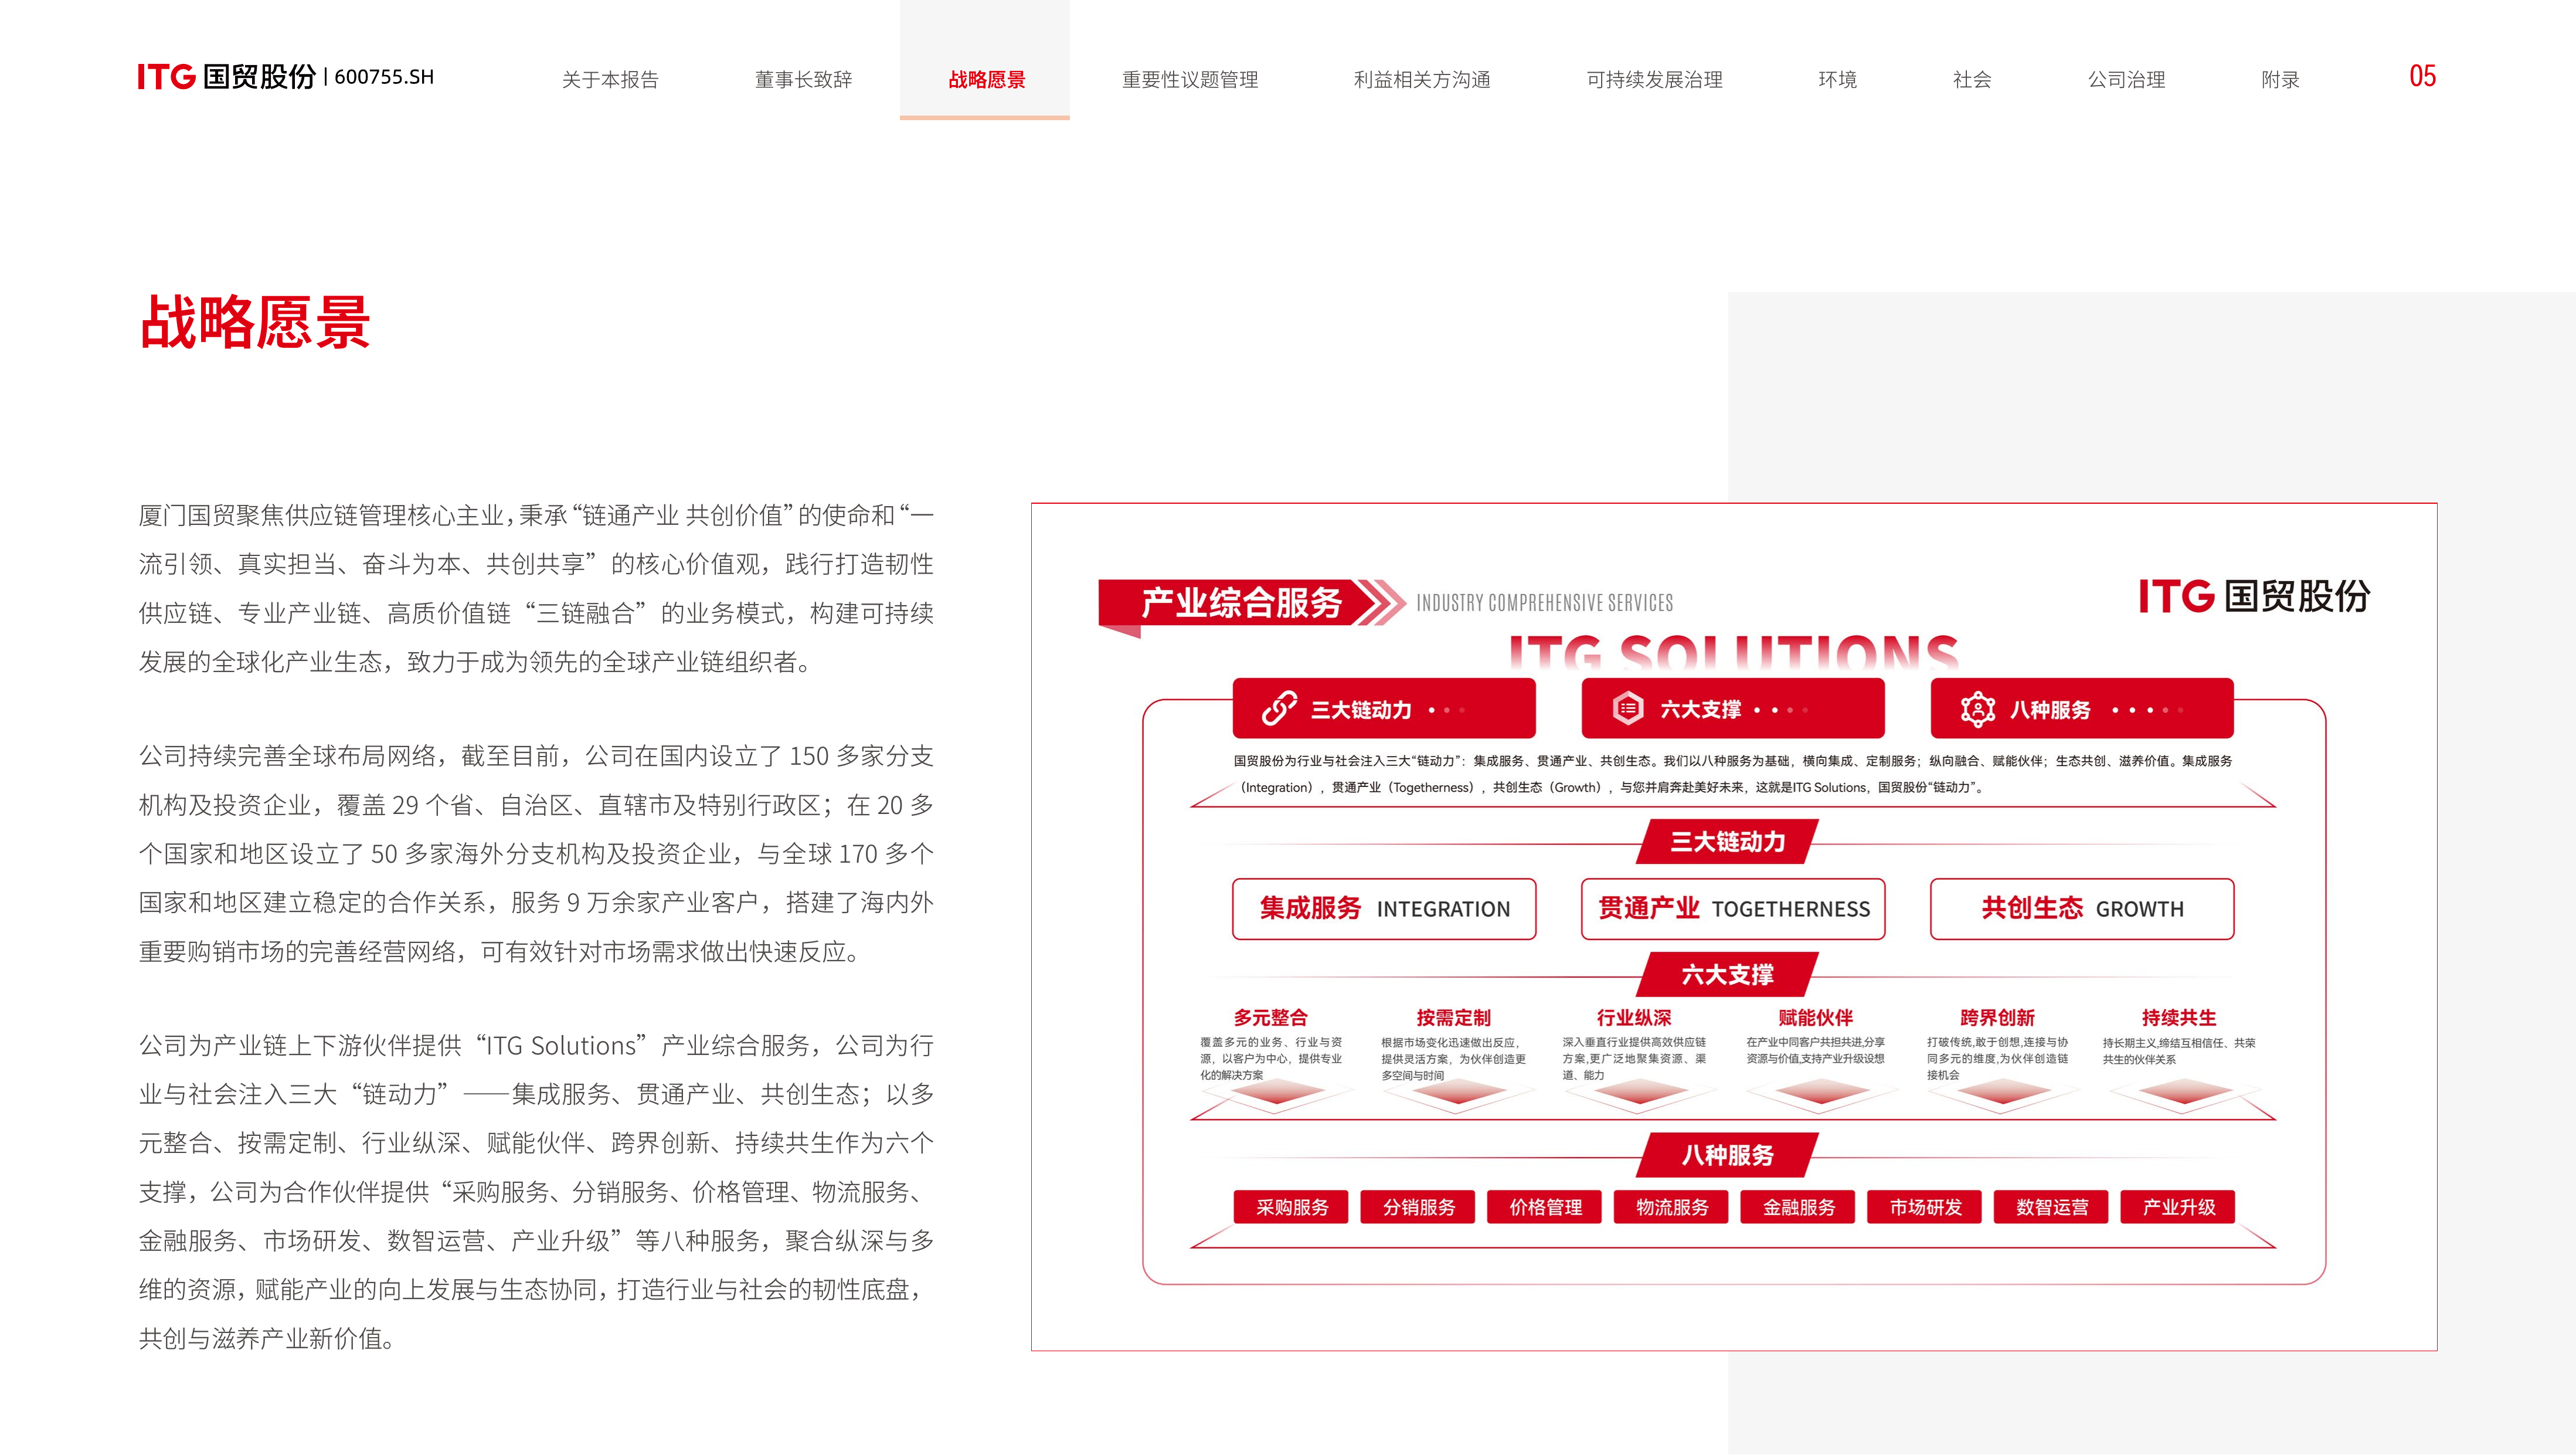The image size is (2576, 1455).
Task: Click the ITG 国贸股份 logo inside the diagram
Action: point(2254,595)
